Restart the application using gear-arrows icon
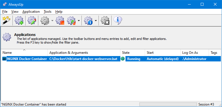222x107 pixels. [72, 20]
